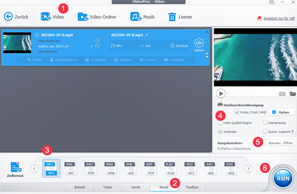Clear the list with Leeren
Image resolution: width=297 pixels, height=194 pixels.
[180, 17]
